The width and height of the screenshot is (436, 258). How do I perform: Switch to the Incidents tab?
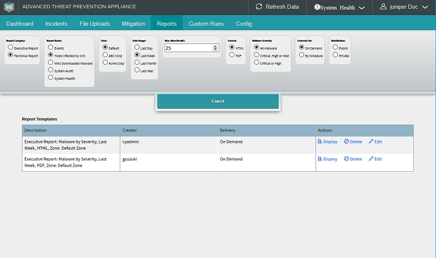57,24
